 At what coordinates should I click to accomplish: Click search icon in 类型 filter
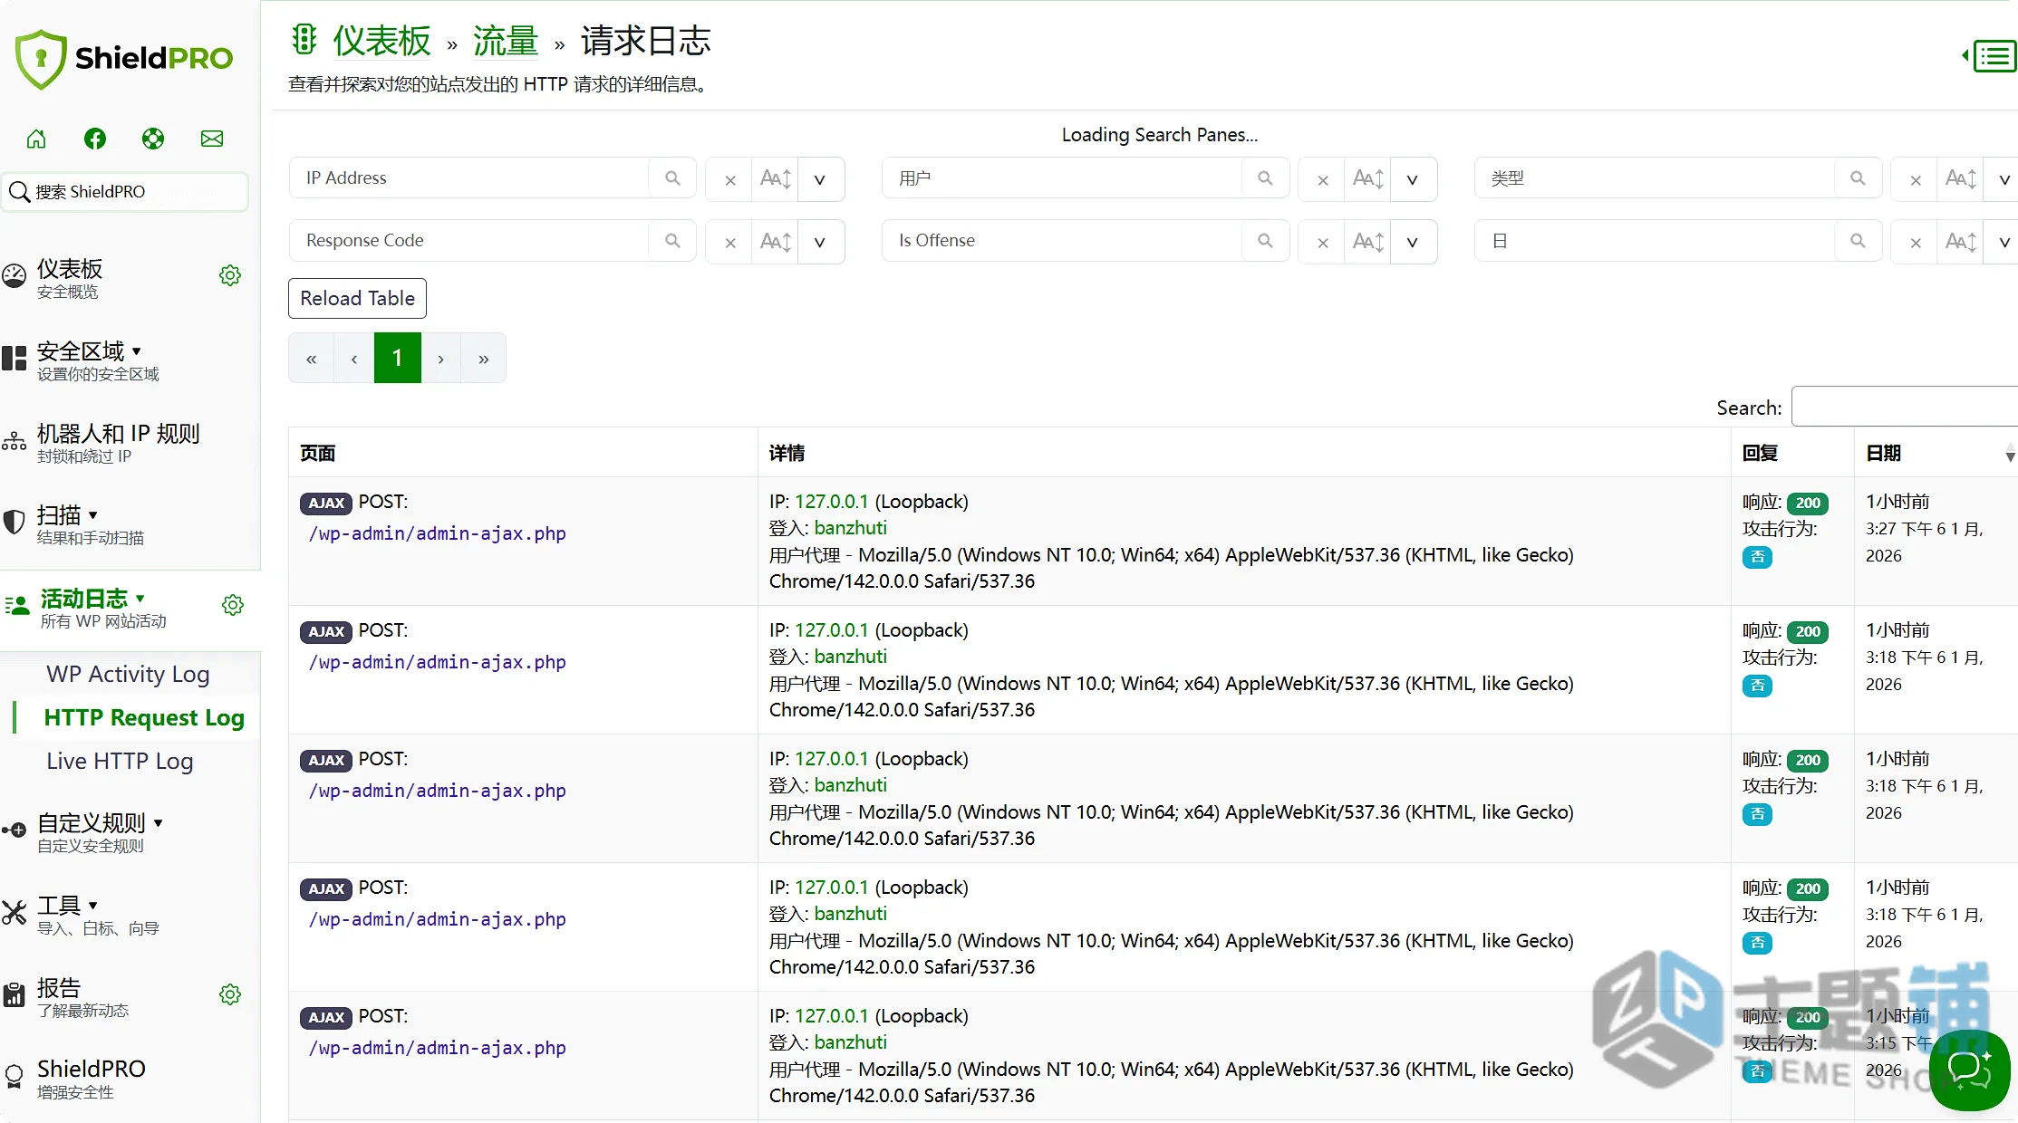point(1858,178)
